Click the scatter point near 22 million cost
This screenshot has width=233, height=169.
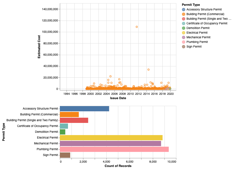[110, 76]
